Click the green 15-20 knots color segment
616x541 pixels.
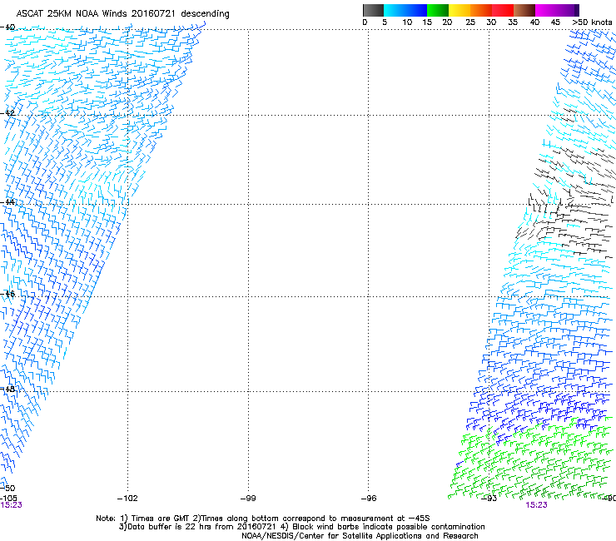coord(438,10)
